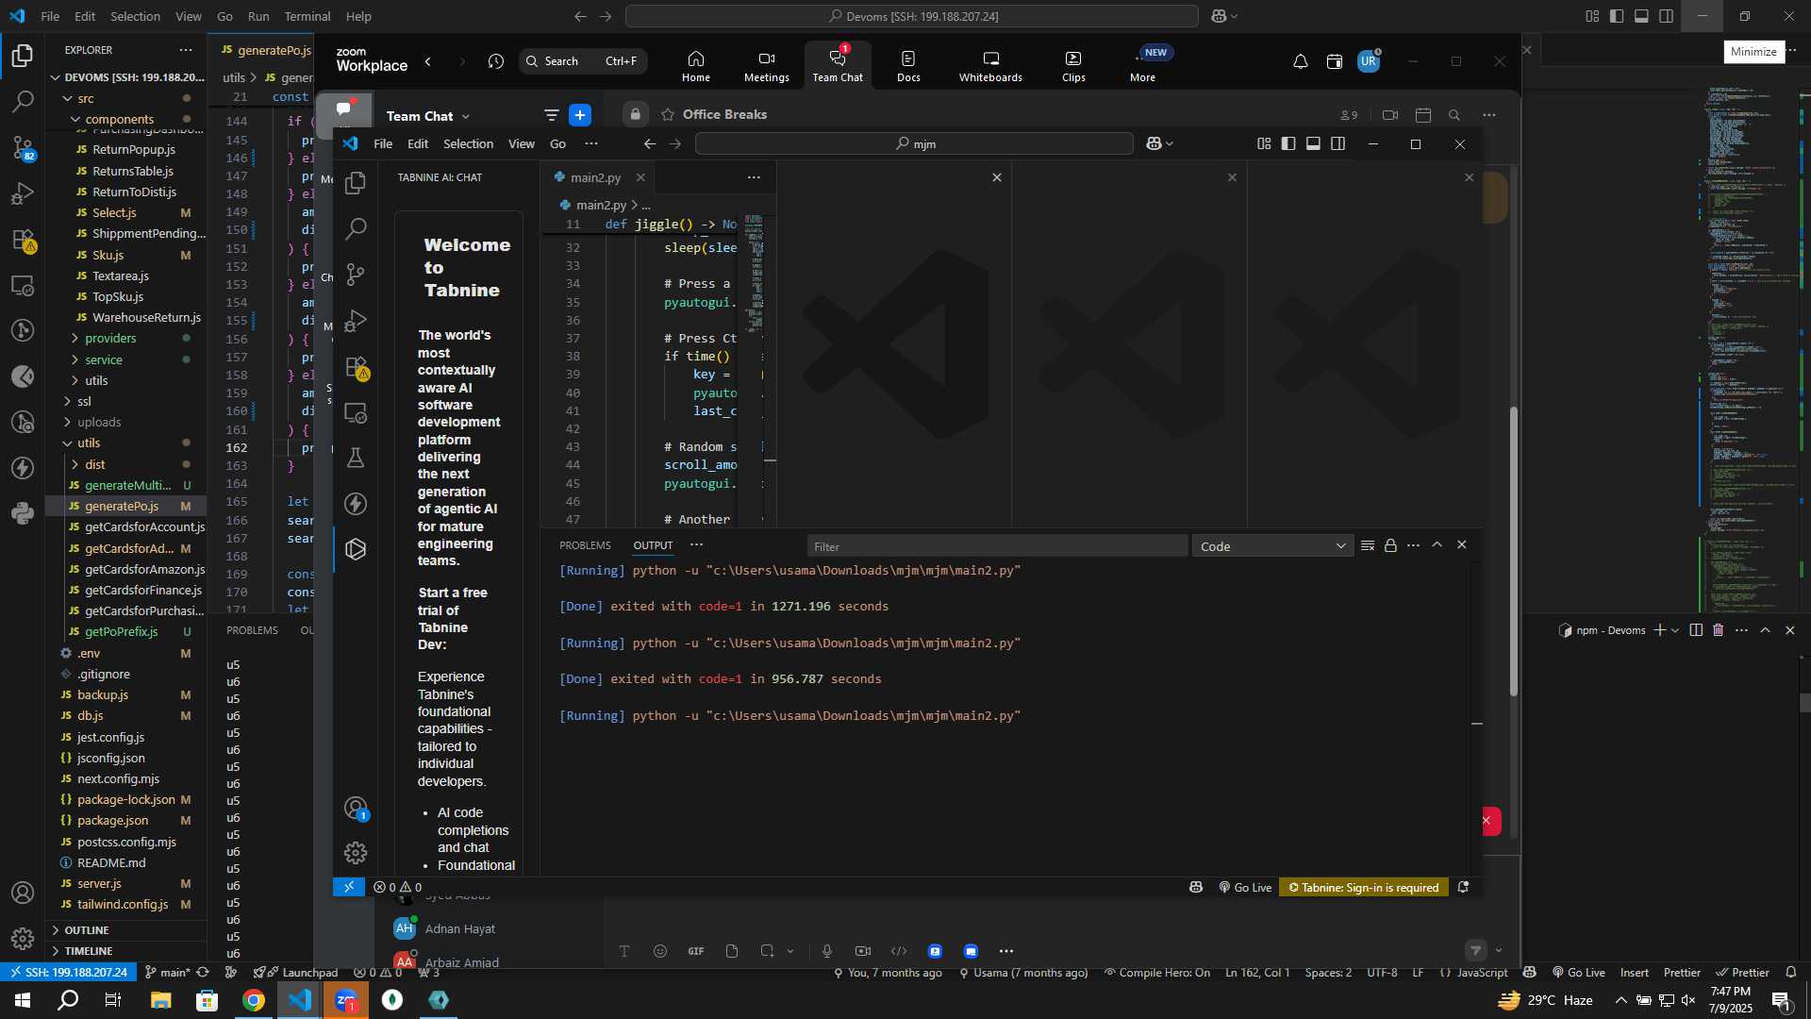Open Tabnine icon in mjm window activity bar
The width and height of the screenshot is (1811, 1019).
click(356, 549)
